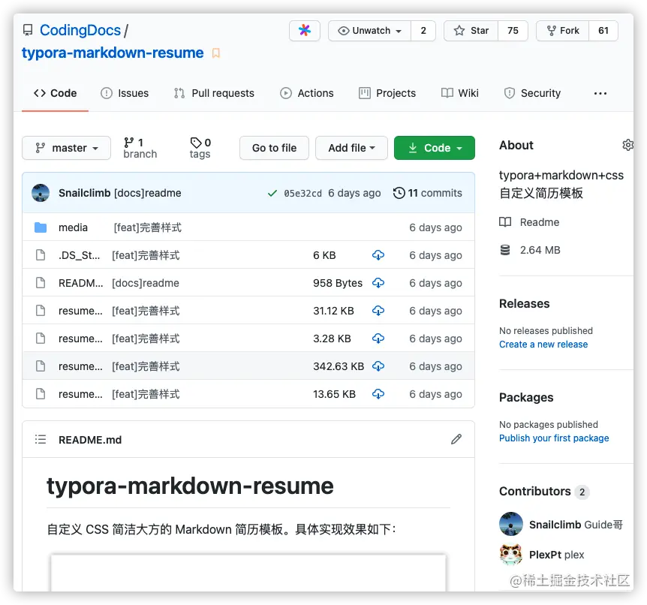647x605 pixels.
Task: Click the repository bookmark icon beside title
Action: point(216,53)
